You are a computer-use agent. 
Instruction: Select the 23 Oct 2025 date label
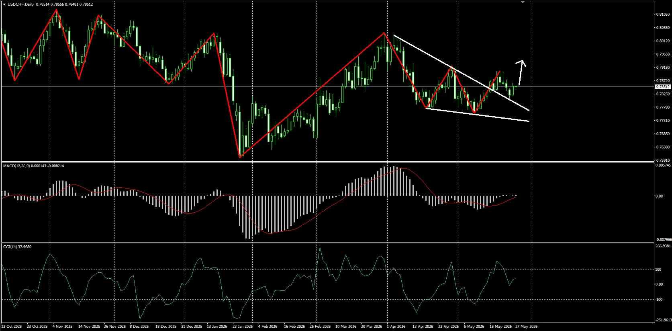(37, 327)
